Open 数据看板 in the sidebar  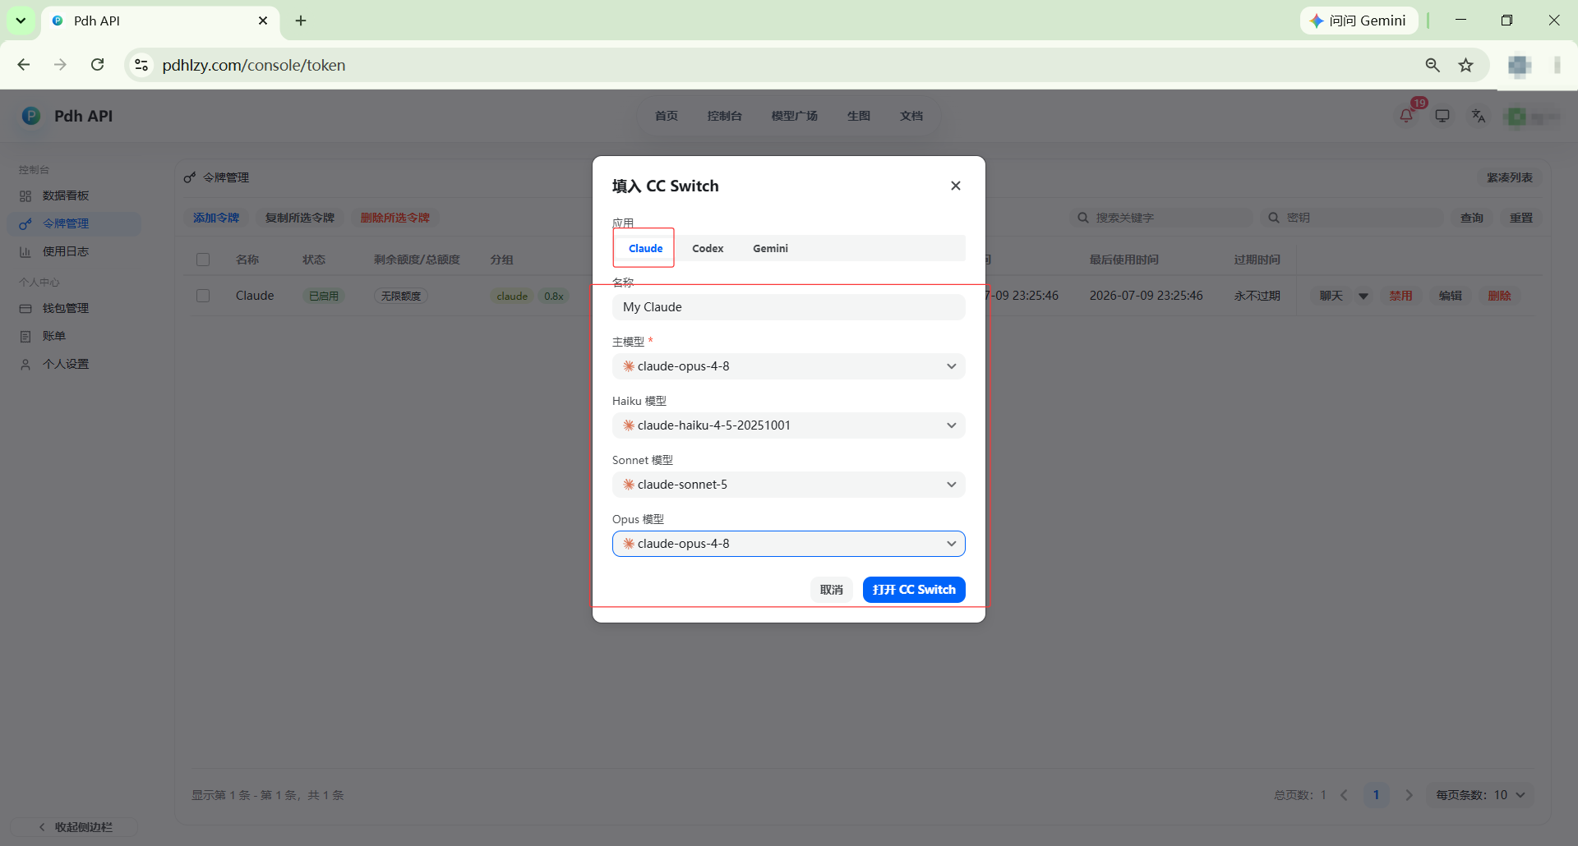click(x=66, y=195)
